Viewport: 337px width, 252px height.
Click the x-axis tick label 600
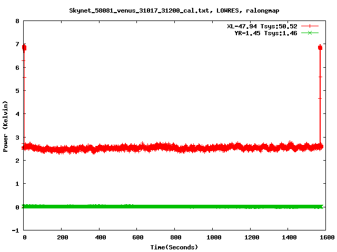pos(138,237)
